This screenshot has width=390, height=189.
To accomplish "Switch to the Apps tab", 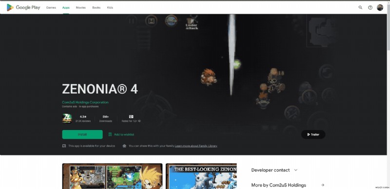I will pyautogui.click(x=66, y=8).
